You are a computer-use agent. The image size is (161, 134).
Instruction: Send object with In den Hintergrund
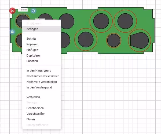39,71
